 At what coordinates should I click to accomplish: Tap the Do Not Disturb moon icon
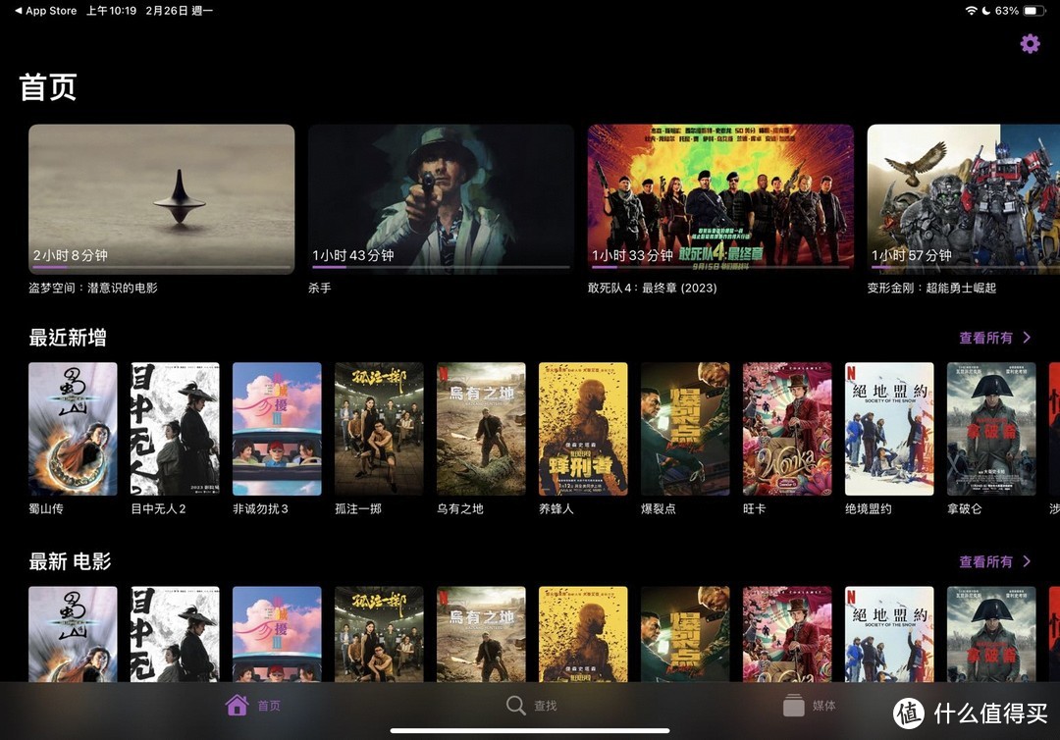pos(985,11)
